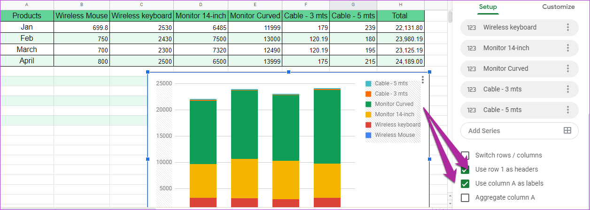Click the chart's three-dot overflow menu
This screenshot has height=210, width=590.
[423, 80]
